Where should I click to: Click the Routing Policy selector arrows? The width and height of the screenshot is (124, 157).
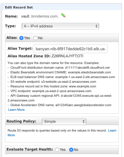point(84,121)
